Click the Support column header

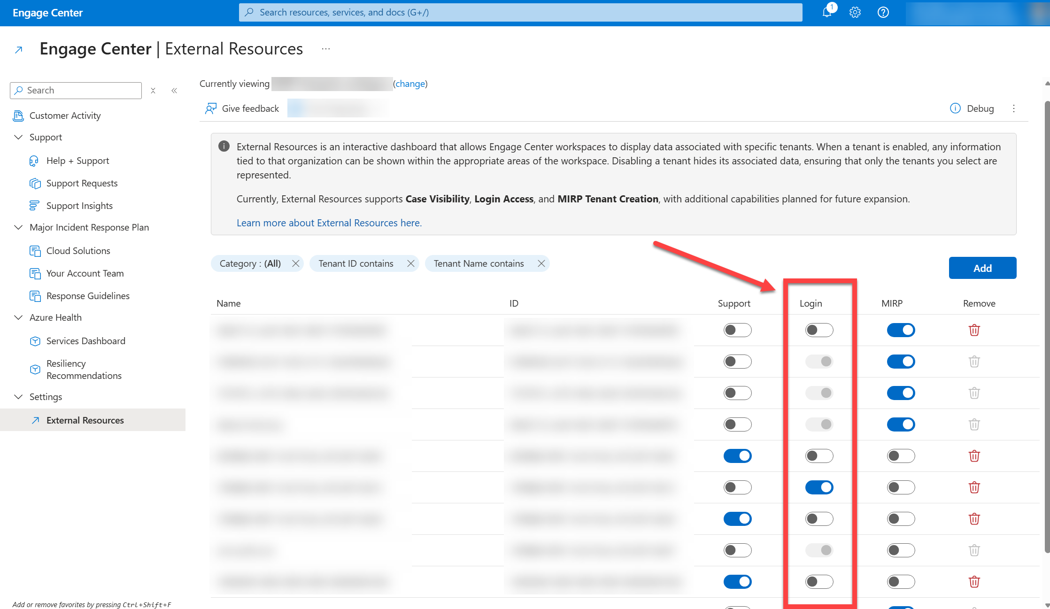[734, 304]
